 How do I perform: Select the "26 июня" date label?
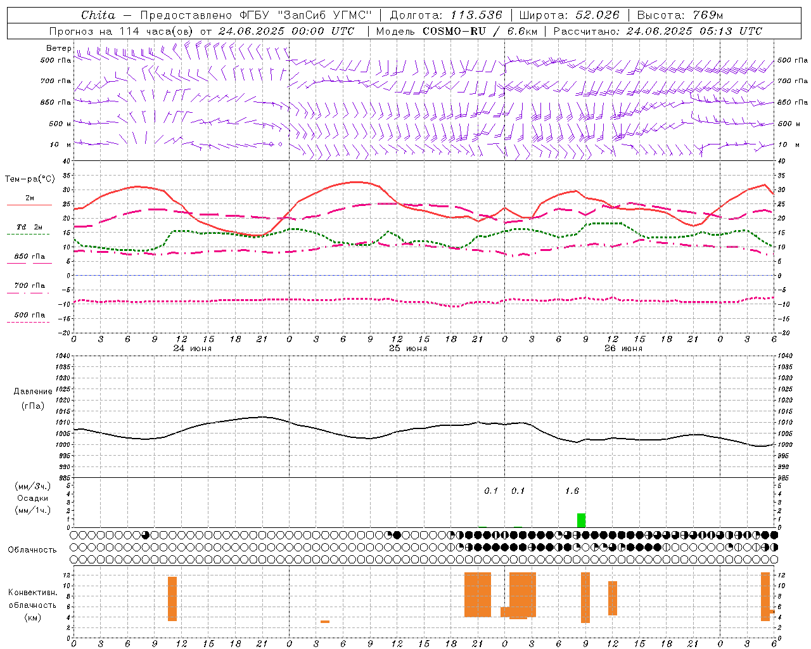point(623,349)
